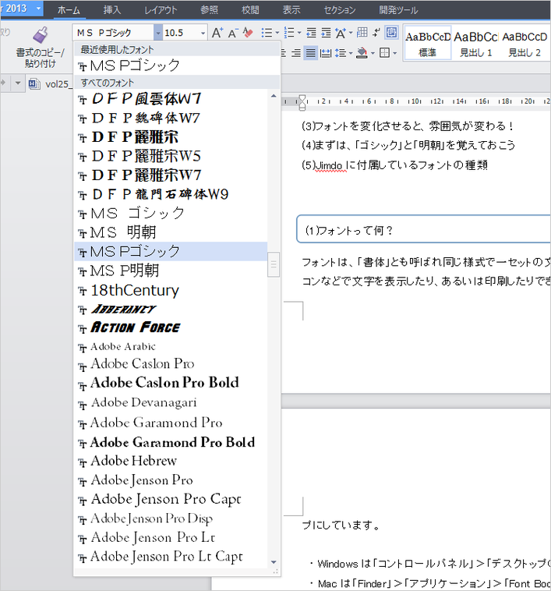This screenshot has width=551, height=591.
Task: Switch to the ホーム tab
Action: (x=69, y=10)
